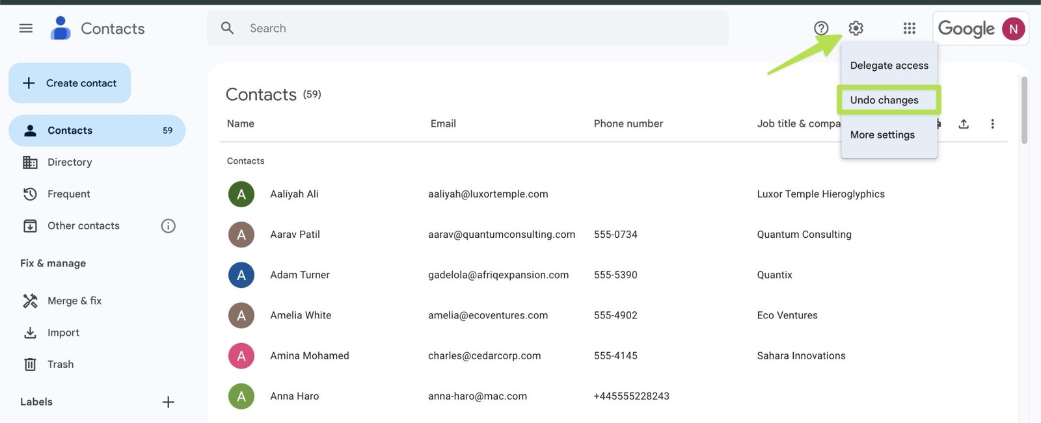Screen dimensions: 1041x423
Task: Click phone number 555-5390
Action: pos(615,275)
